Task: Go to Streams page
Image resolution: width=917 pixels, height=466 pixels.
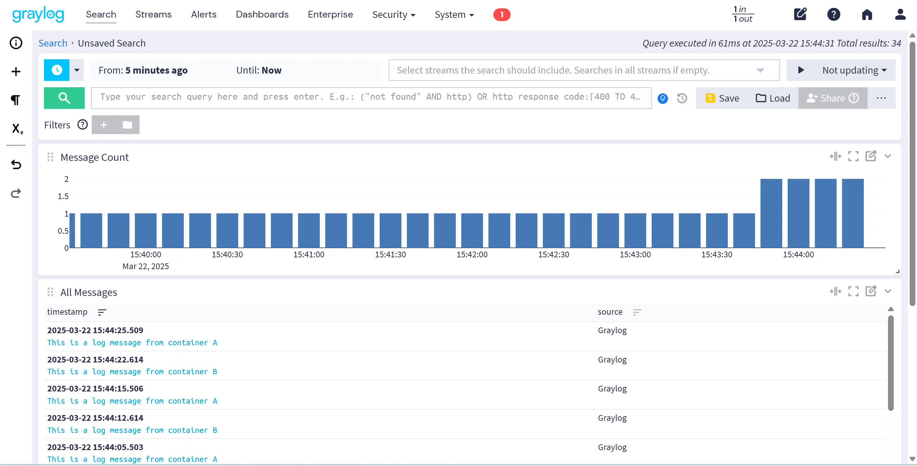Action: [154, 15]
